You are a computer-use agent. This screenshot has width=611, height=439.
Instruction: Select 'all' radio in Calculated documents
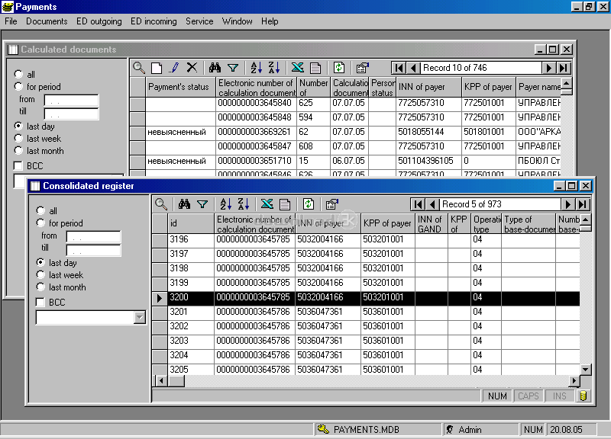pos(18,74)
